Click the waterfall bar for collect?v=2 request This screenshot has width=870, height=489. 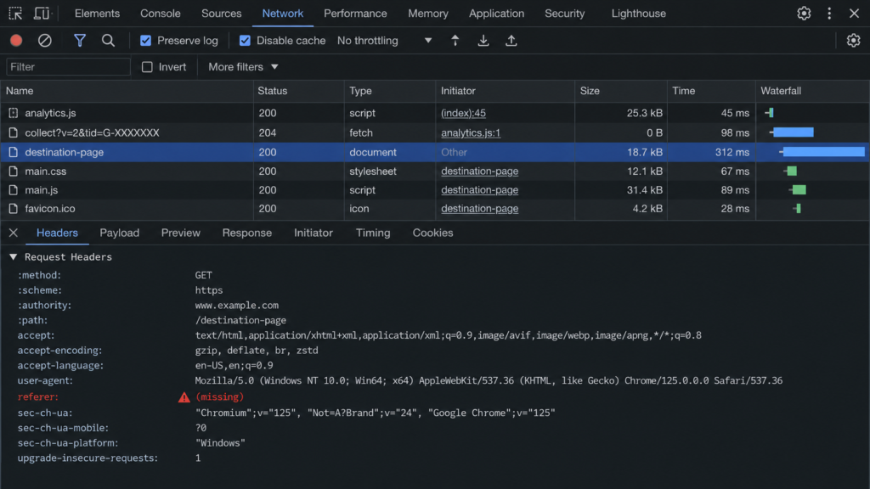[793, 132]
